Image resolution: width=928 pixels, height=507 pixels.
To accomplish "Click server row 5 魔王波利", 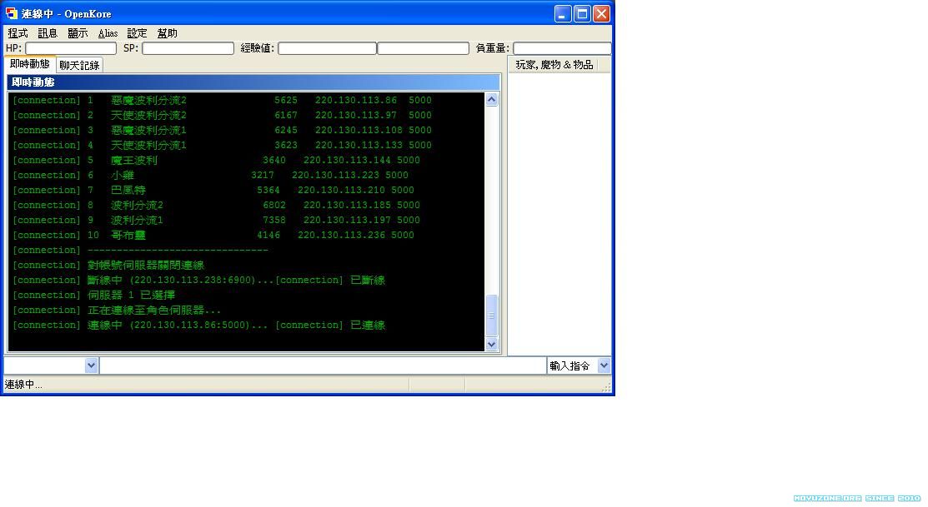I will (216, 160).
